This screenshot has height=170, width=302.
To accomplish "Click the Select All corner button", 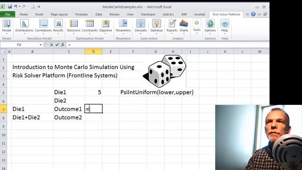I will tap(3, 51).
